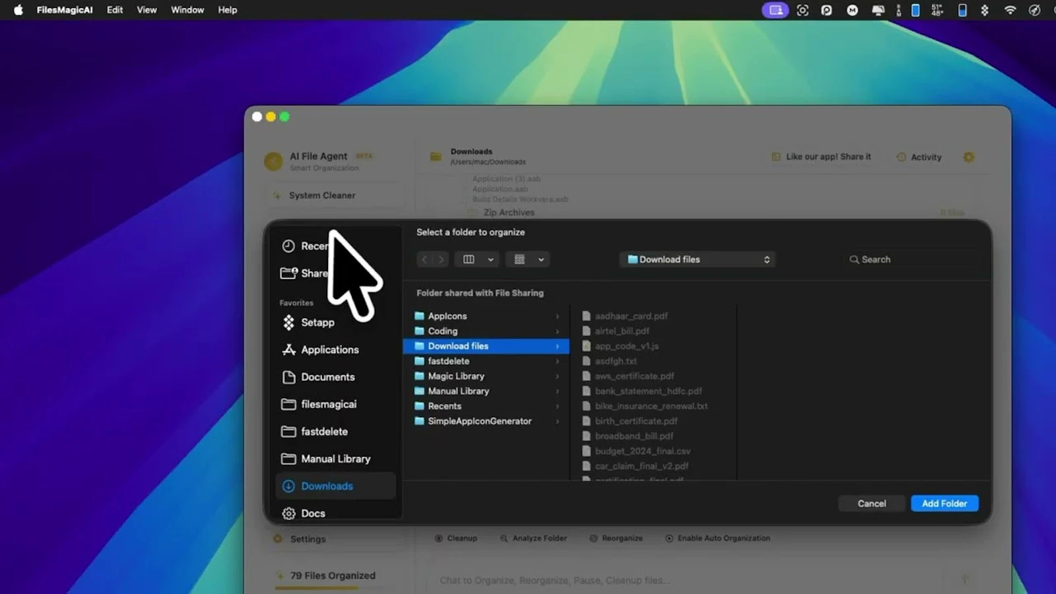Expand the Recents folder chevron
This screenshot has height=594, width=1056.
558,406
